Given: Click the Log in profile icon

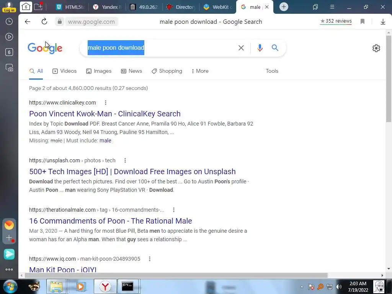Looking at the screenshot, I should click(9, 7).
